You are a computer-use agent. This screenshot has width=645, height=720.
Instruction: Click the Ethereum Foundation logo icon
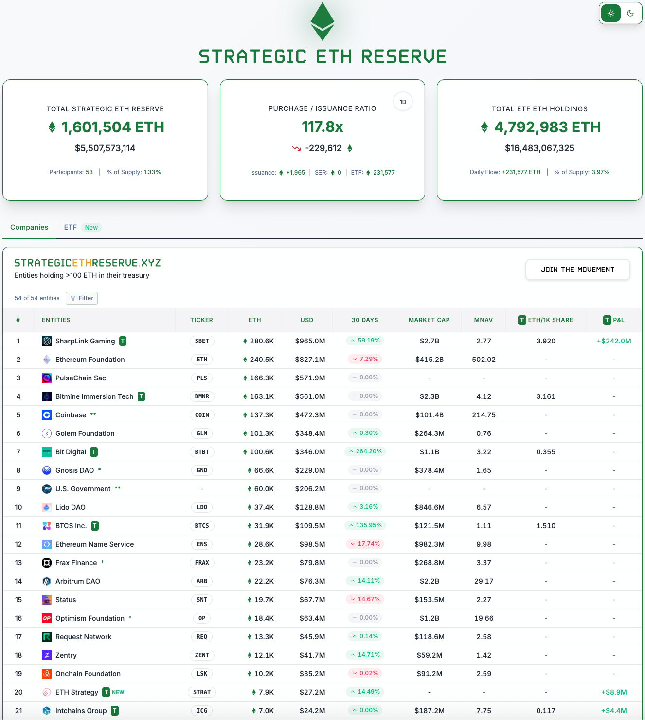click(x=47, y=360)
